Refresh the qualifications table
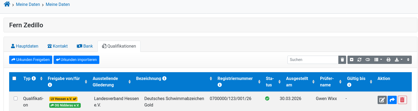Screen dimensions: 418x111 359,60
